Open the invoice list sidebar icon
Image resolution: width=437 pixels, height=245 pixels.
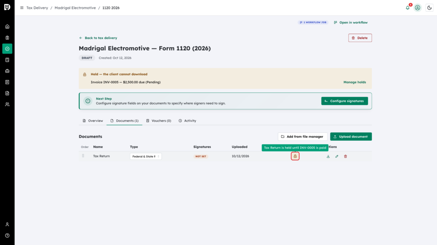point(7,82)
